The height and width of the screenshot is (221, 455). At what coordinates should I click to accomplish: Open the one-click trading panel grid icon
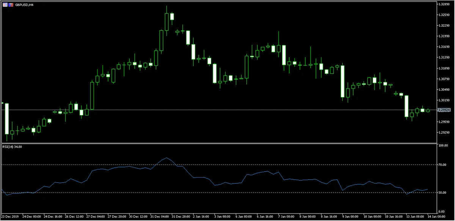(x=5, y=5)
